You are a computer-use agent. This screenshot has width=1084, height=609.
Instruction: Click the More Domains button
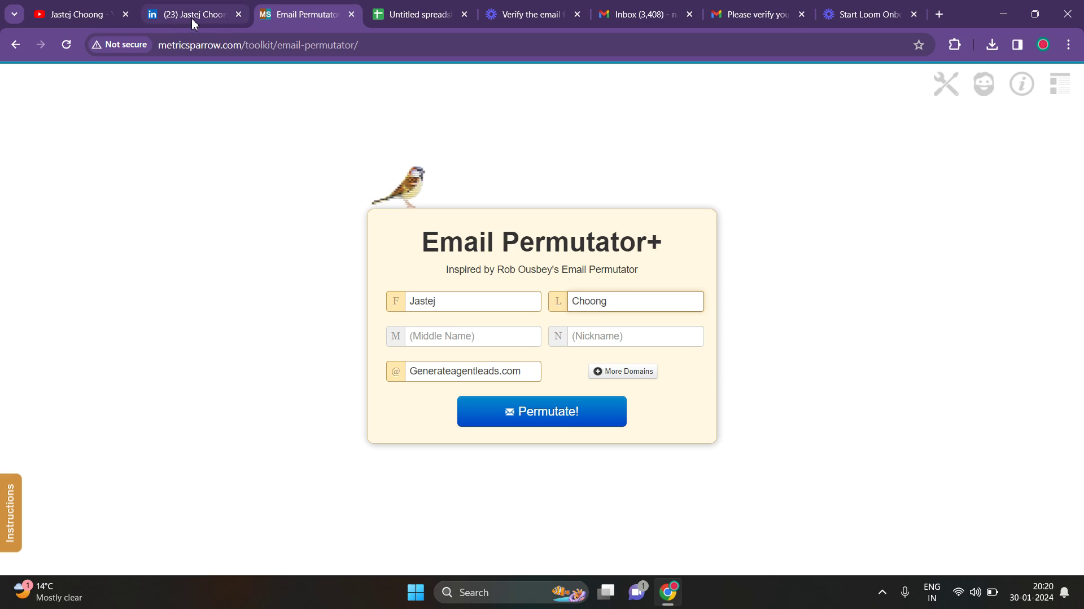coord(623,371)
